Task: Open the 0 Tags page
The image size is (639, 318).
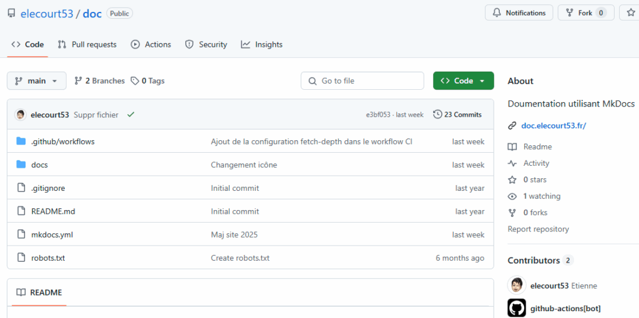Action: (148, 81)
